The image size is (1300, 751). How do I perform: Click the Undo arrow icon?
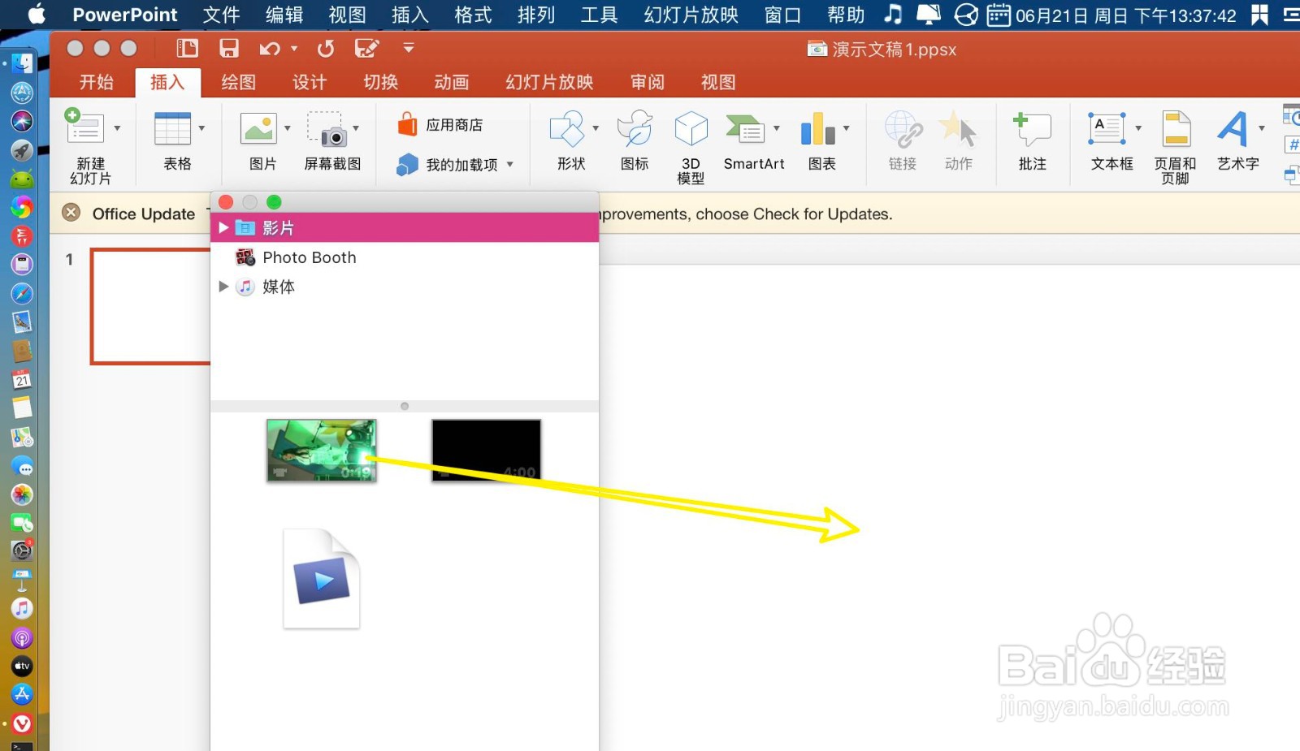pos(269,50)
